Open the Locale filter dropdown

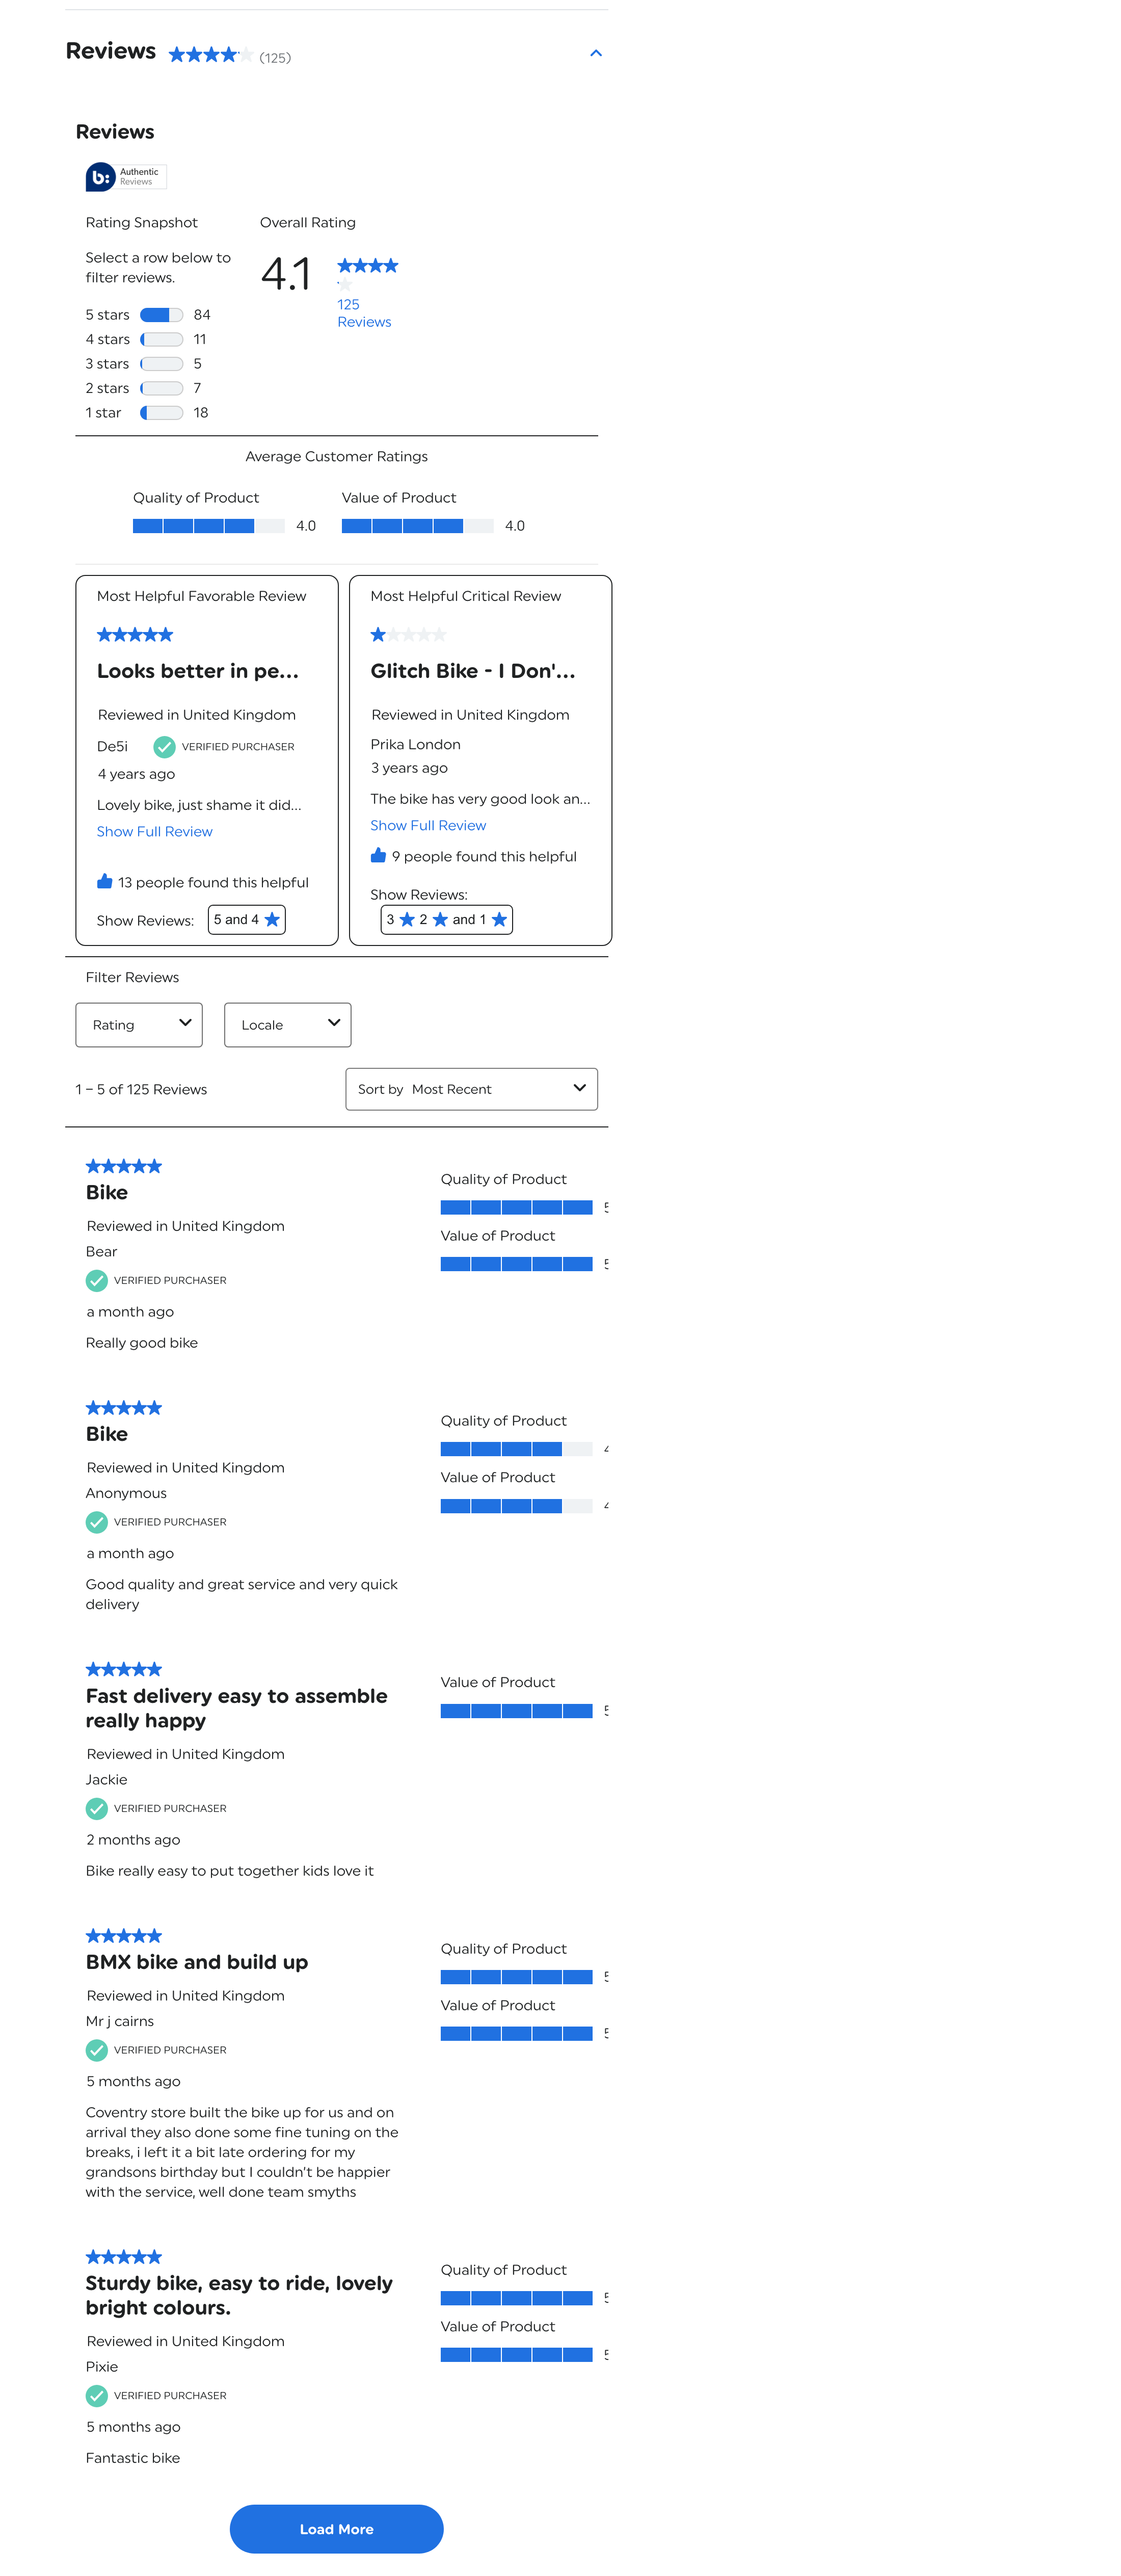click(x=287, y=1025)
